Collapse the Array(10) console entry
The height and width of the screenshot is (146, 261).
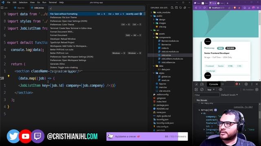[x=199, y=110]
